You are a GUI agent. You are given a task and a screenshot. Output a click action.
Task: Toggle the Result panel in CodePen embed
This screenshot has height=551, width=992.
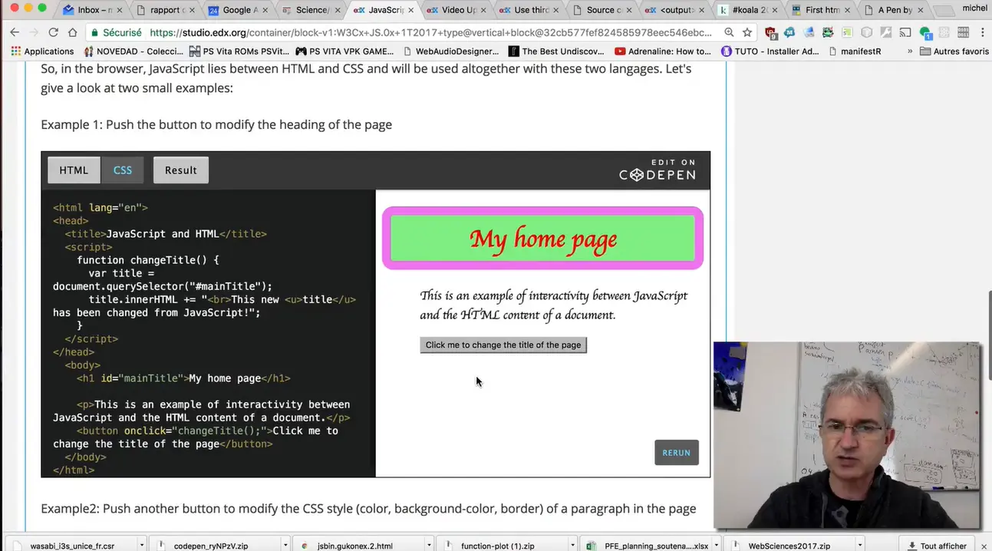[180, 170]
